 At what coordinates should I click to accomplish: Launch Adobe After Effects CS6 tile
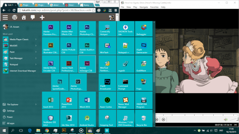[69, 29]
